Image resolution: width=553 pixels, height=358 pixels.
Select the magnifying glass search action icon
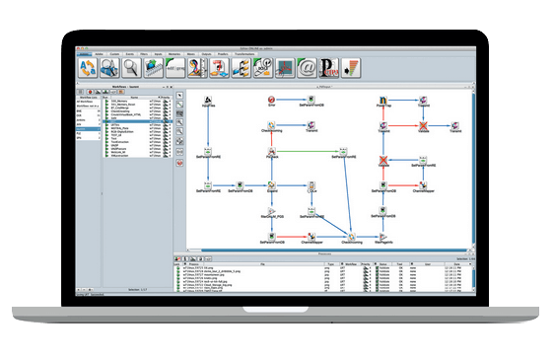click(131, 68)
